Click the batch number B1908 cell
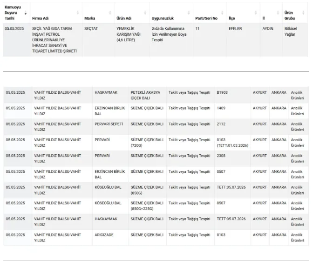Screen dimensions: 313x261 tap(223, 92)
